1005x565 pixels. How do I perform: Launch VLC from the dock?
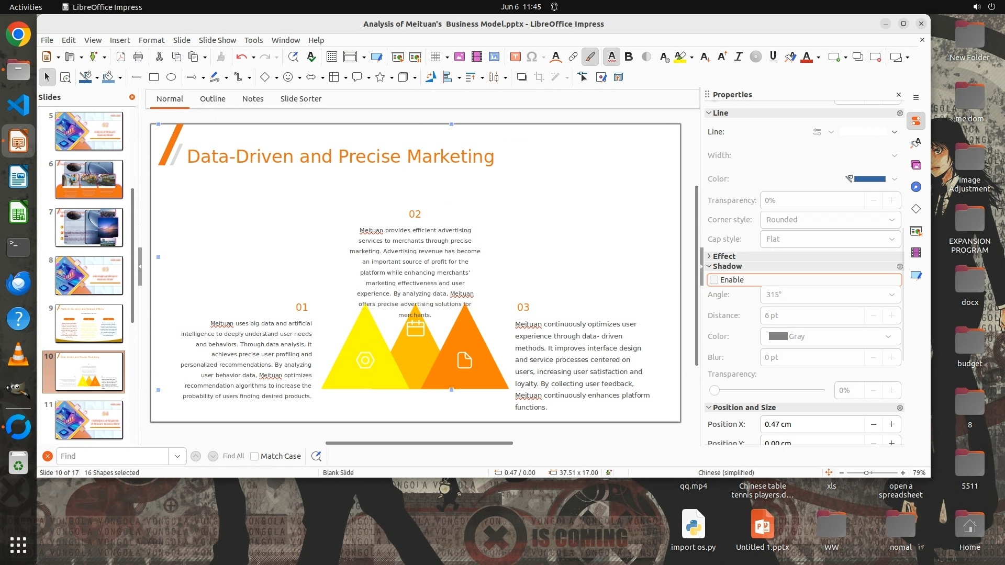[18, 354]
